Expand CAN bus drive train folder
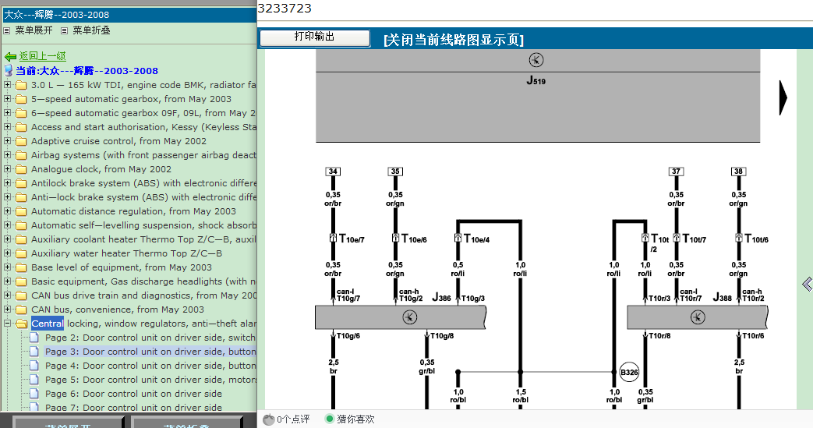 [x=7, y=295]
